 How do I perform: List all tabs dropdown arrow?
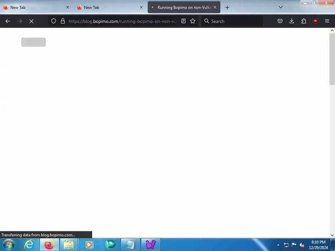pyautogui.click(x=281, y=7)
